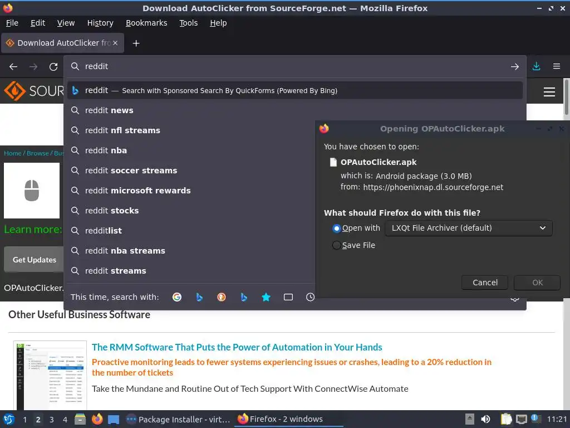The image size is (570, 428).
Task: Choose reddit Bing sponsored search suggestion
Action: [295, 91]
